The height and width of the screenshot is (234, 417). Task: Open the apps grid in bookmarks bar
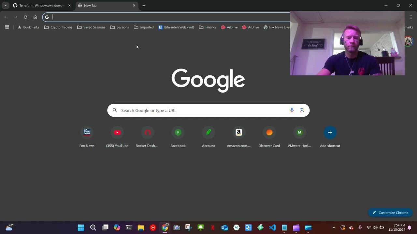click(x=7, y=27)
